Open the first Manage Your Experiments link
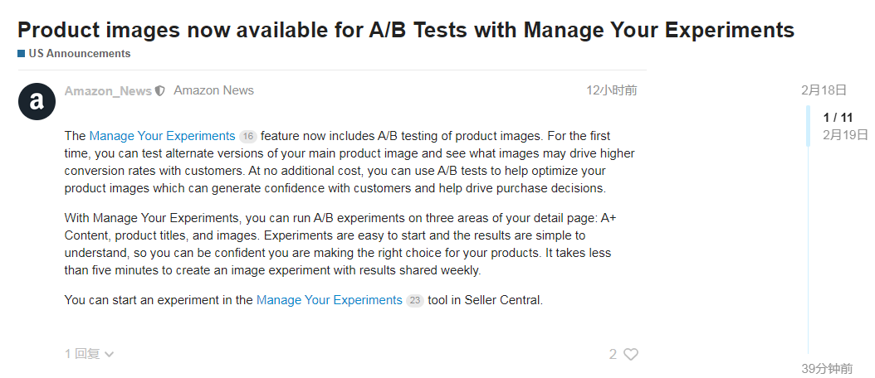The image size is (875, 378). click(162, 136)
